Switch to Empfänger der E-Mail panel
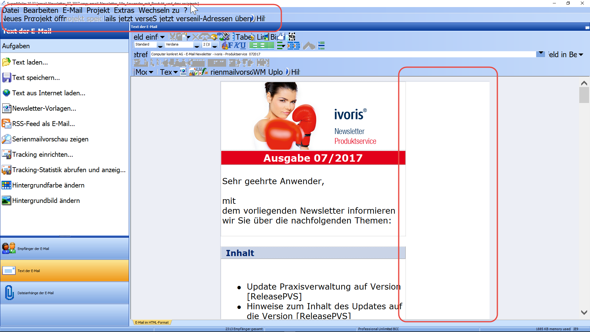 [x=65, y=248]
